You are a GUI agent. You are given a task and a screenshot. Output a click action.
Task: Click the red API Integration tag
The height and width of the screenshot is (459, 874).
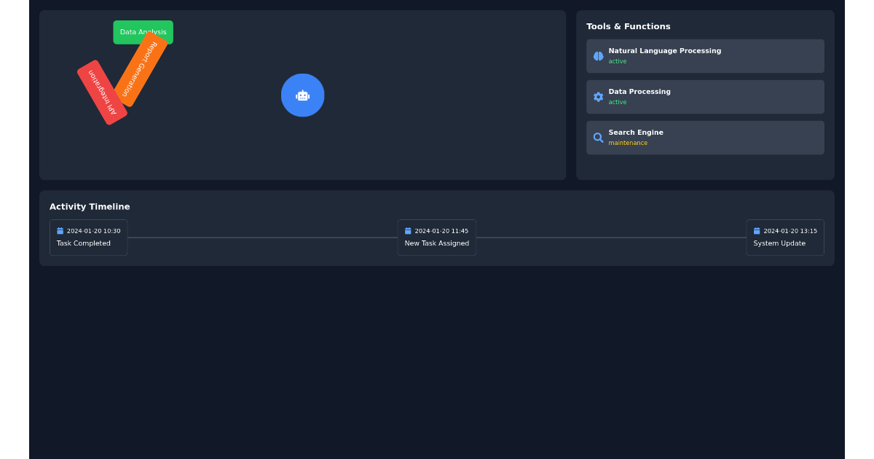[104, 93]
